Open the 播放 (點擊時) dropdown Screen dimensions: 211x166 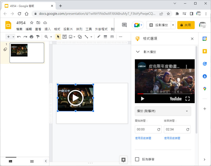click(163, 111)
